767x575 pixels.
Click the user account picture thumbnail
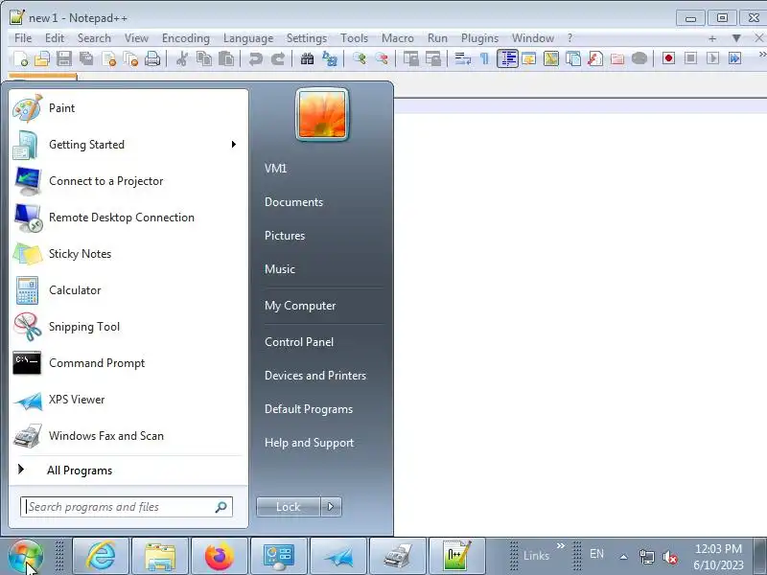point(322,115)
